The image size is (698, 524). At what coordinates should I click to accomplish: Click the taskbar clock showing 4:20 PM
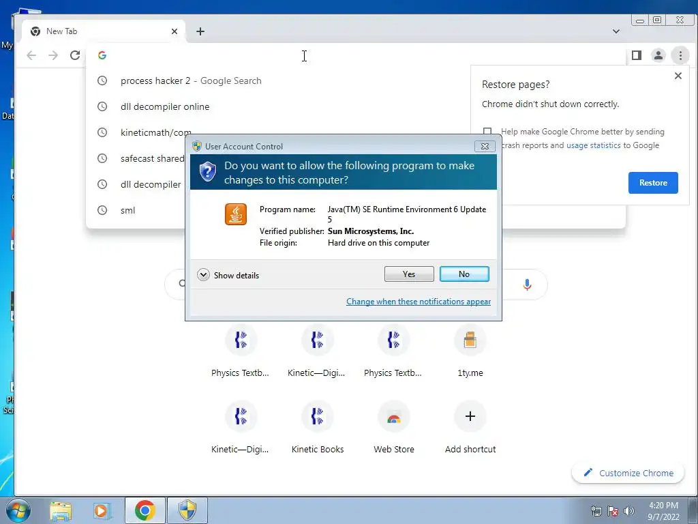click(663, 511)
